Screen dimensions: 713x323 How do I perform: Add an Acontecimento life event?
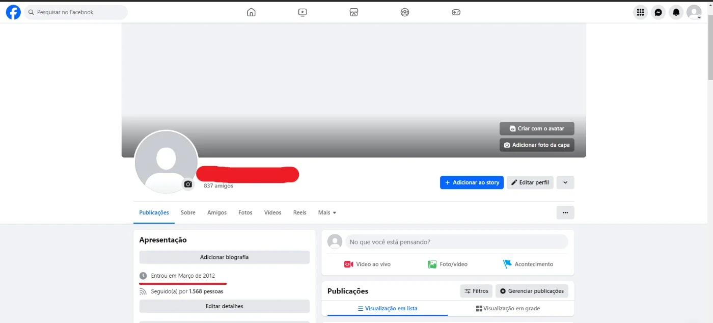click(528, 264)
